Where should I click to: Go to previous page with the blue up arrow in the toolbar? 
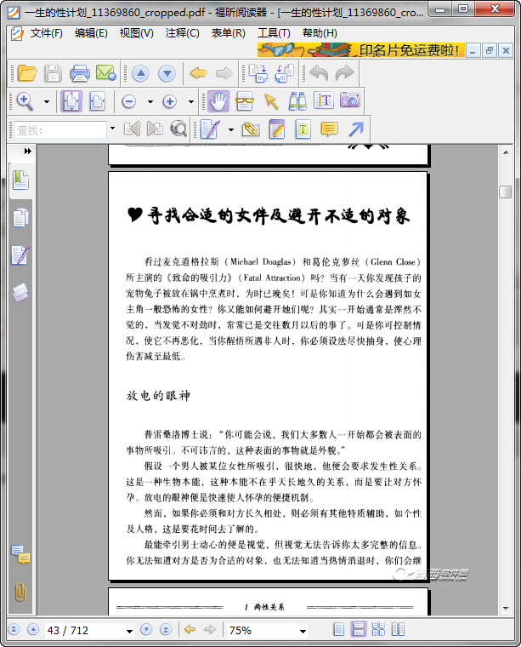click(140, 74)
